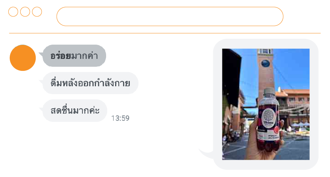This screenshot has height=177, width=330.
Task: Focus the rounded orange address bar
Action: point(170,16)
